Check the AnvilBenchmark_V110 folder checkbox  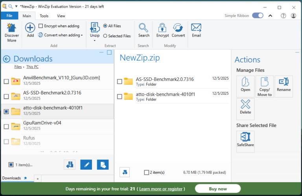click(x=6, y=81)
